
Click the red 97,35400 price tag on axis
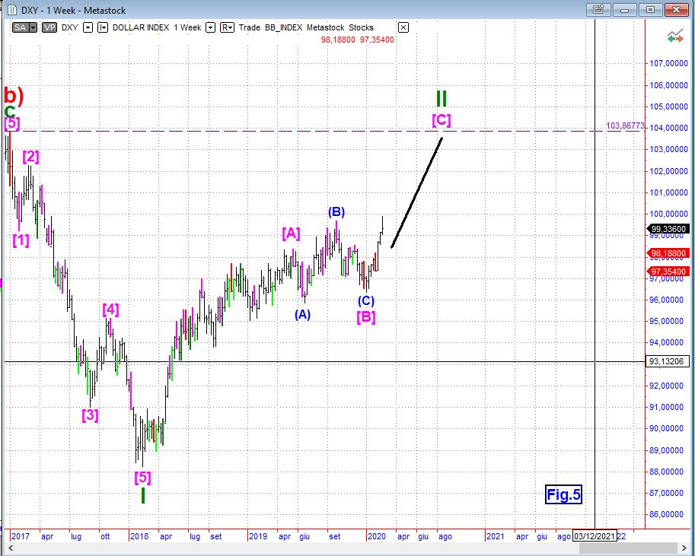click(669, 272)
